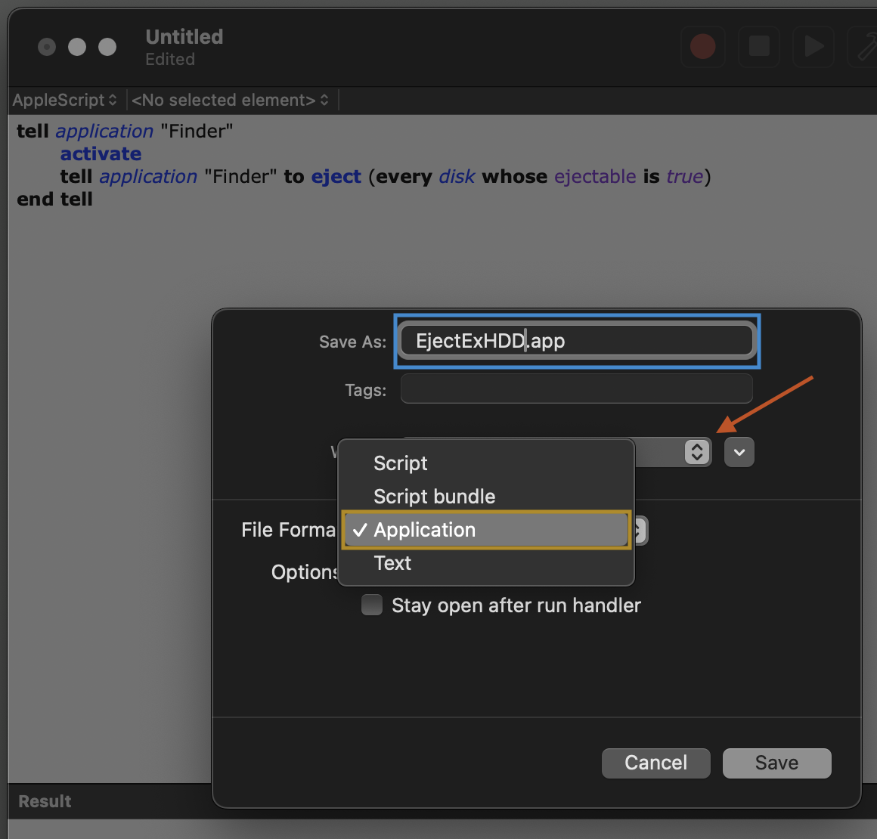Viewport: 877px width, 839px height.
Task: Uncheck Stay open after run handler
Action: (371, 605)
